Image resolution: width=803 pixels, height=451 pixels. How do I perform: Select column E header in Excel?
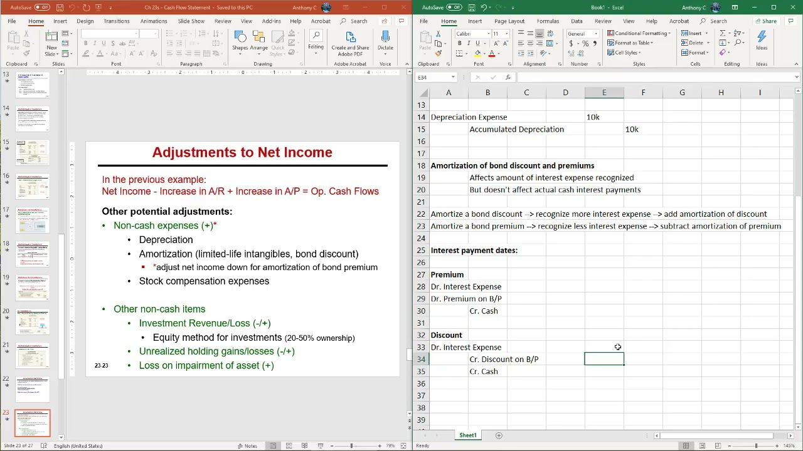click(604, 93)
